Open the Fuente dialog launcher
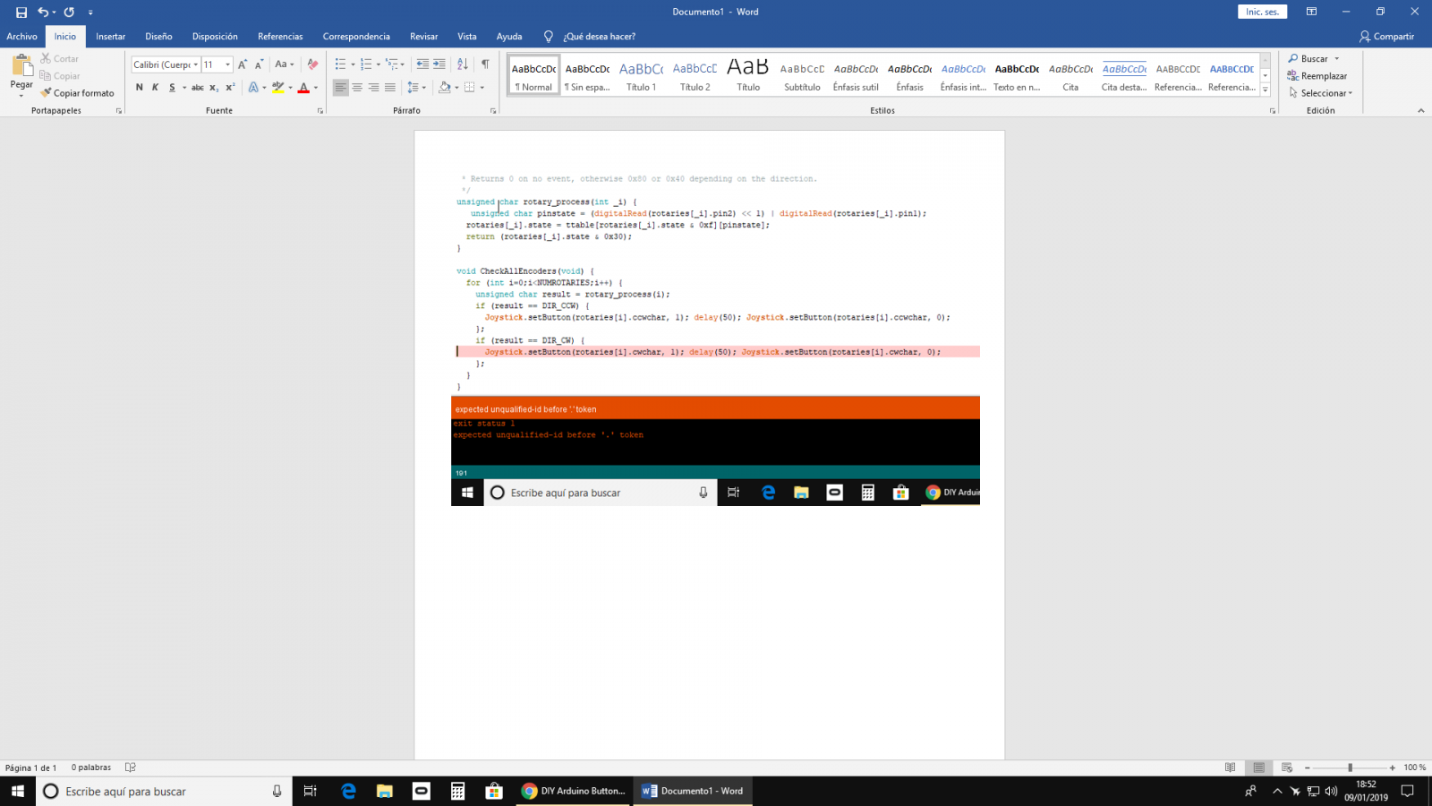Viewport: 1432px width, 806px height. point(320,111)
